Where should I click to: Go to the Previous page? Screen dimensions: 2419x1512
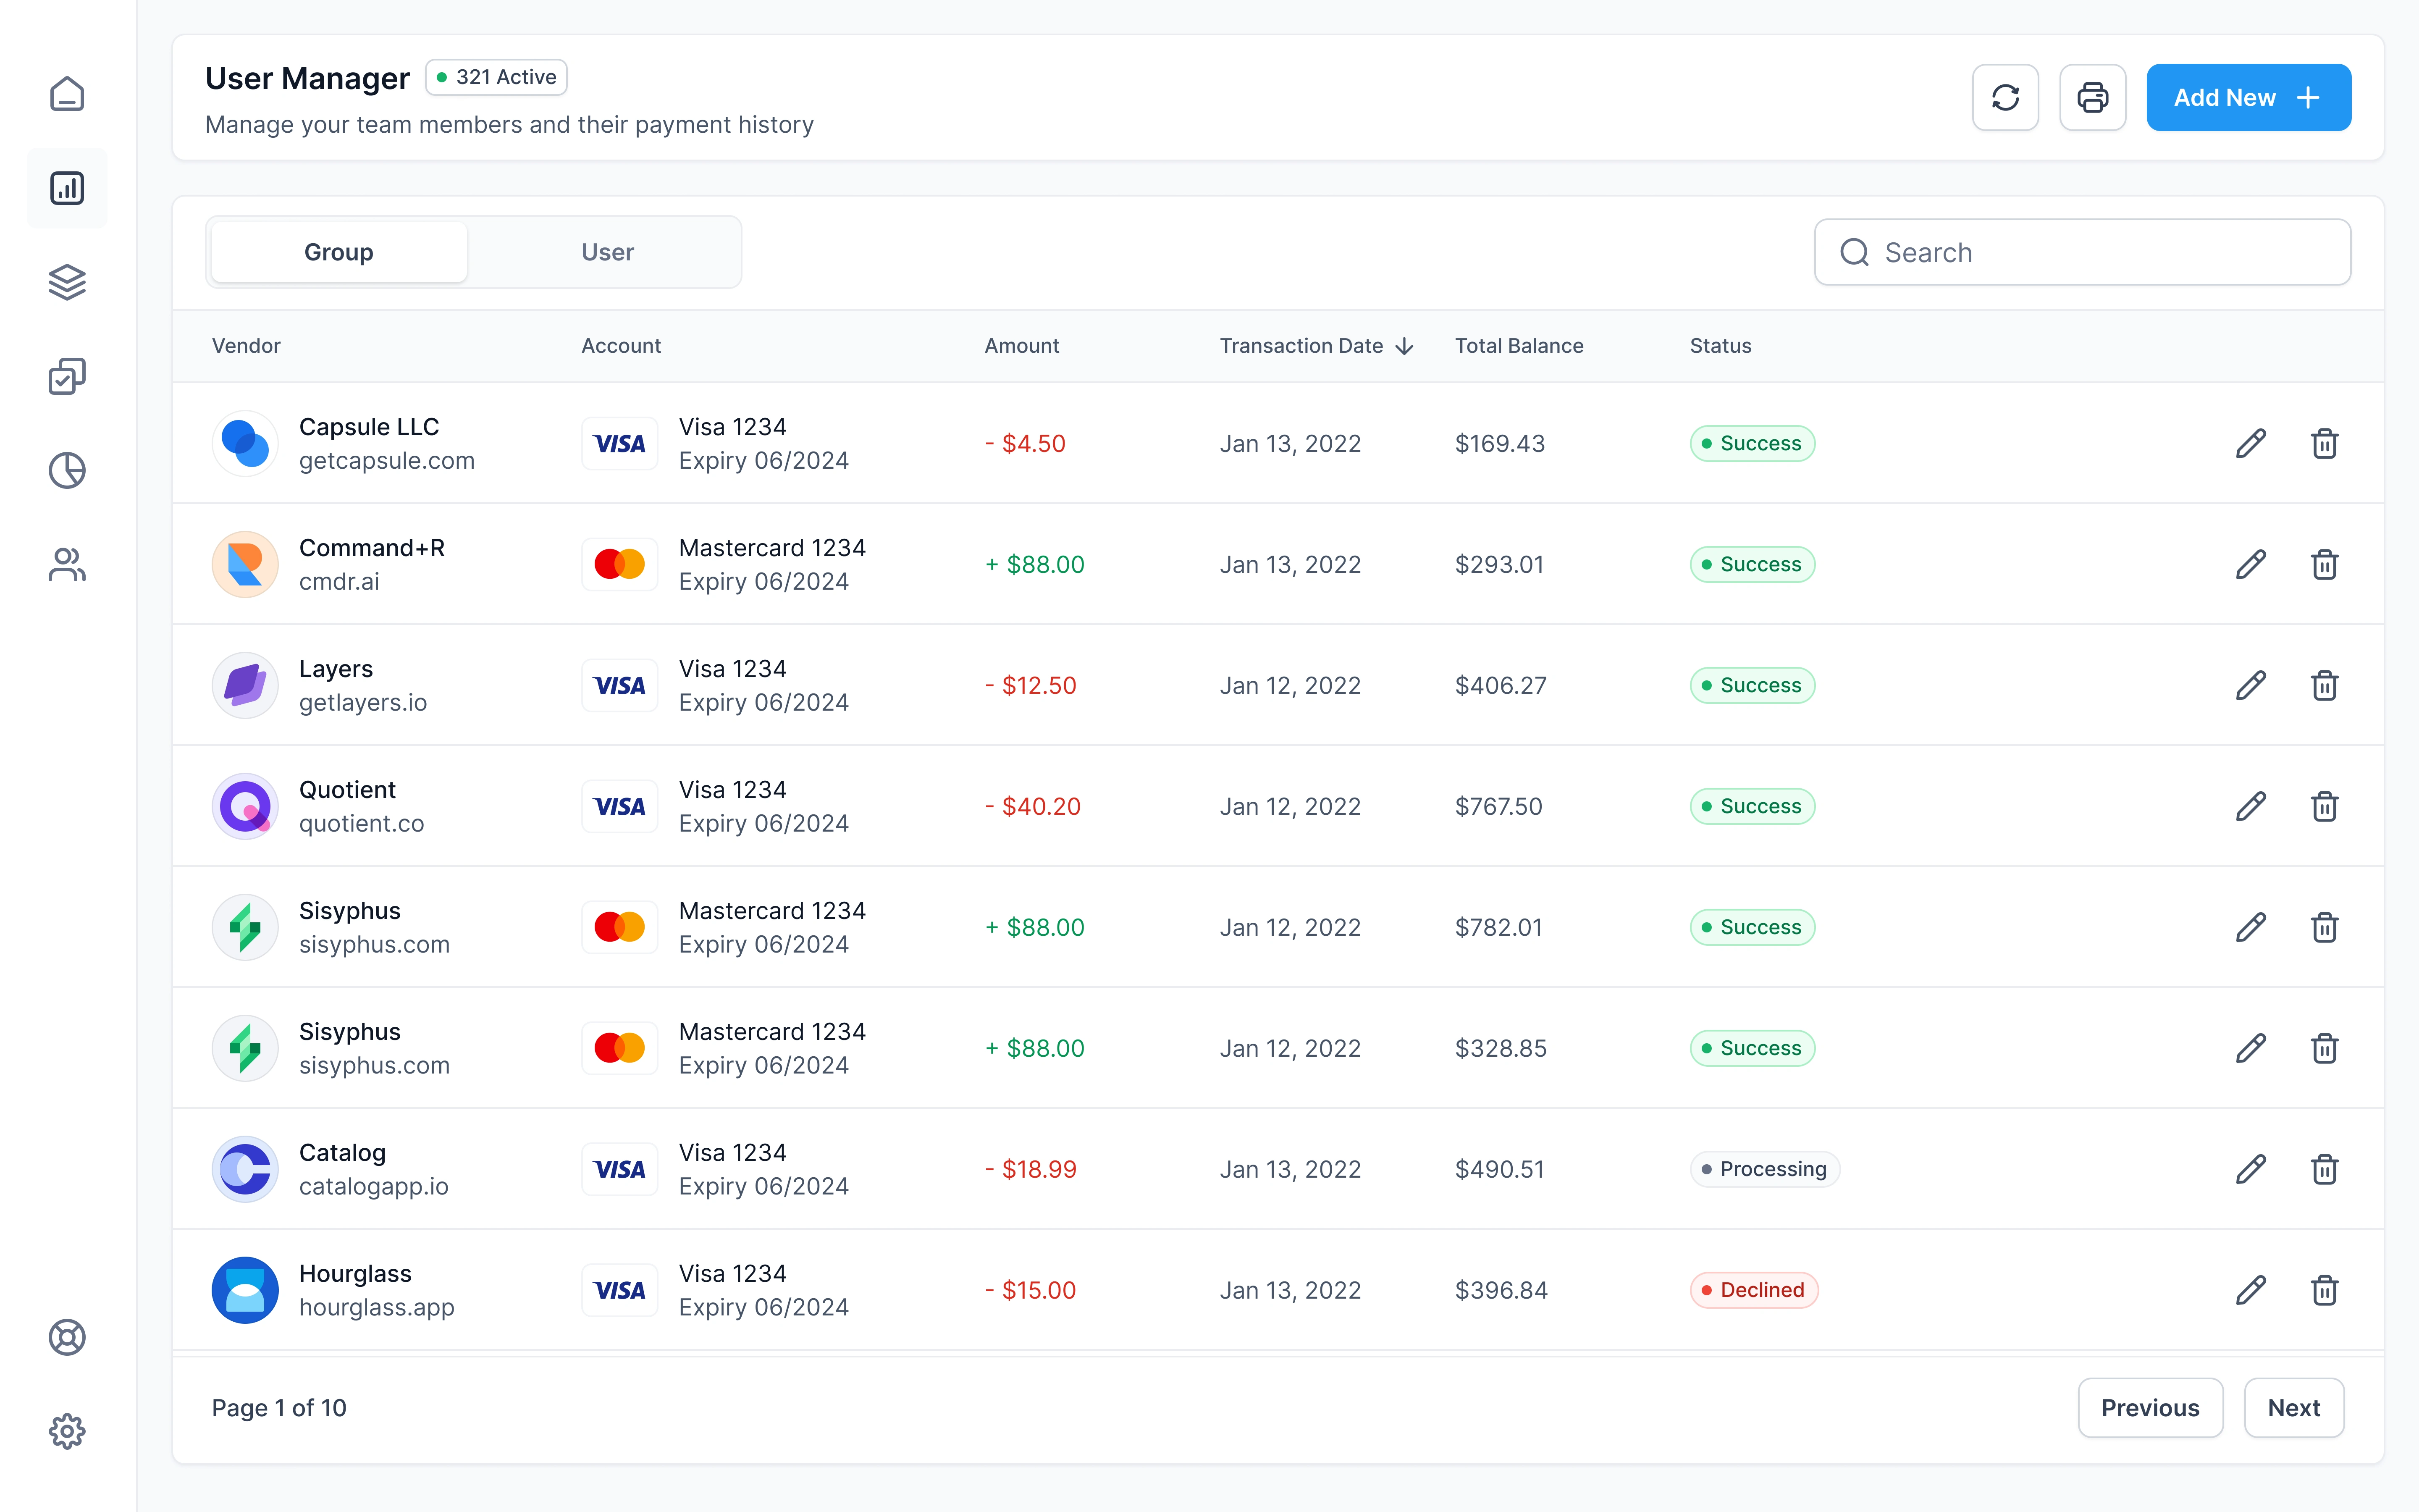click(x=2150, y=1408)
